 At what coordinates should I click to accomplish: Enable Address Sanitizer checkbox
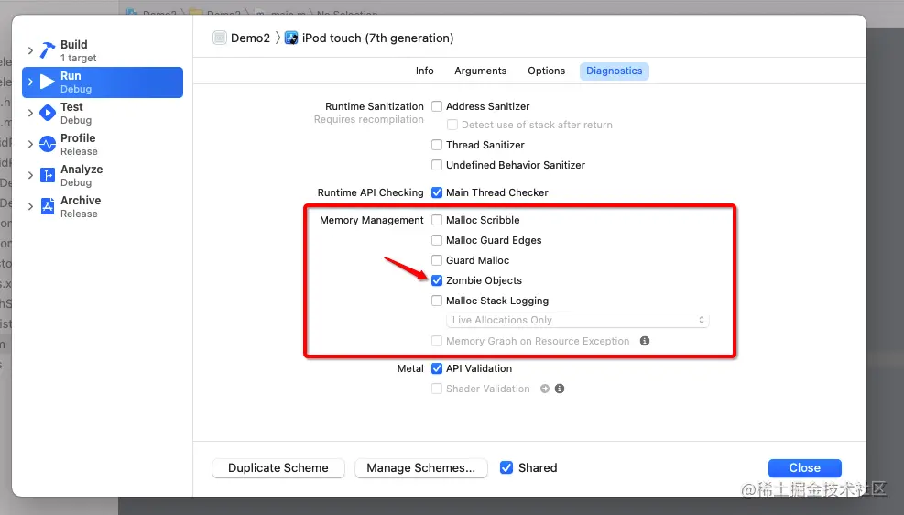tap(437, 106)
